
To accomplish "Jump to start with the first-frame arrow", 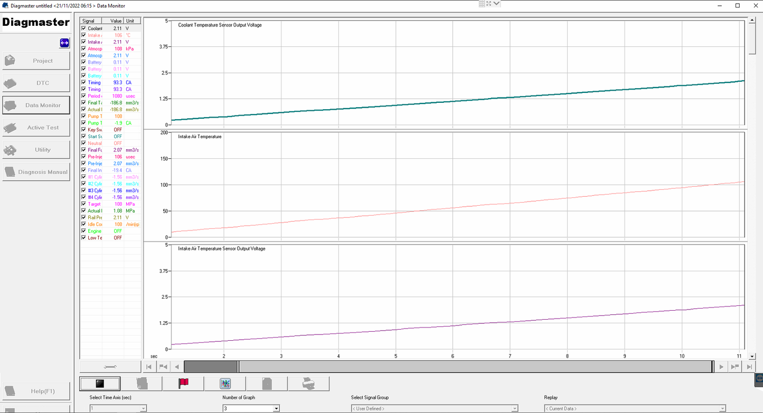I will click(x=149, y=367).
